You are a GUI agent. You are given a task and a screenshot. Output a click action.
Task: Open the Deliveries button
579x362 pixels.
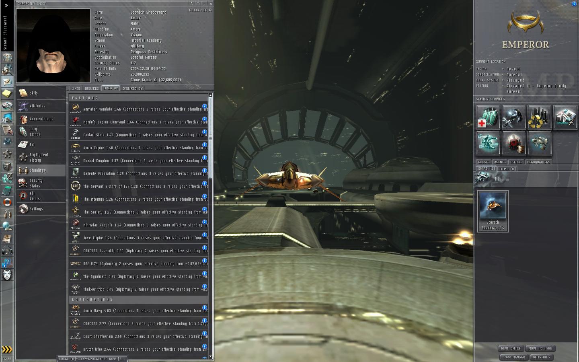coord(541,357)
